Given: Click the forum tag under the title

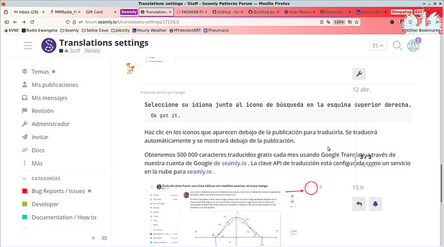Looking at the screenshot, I should point(92,51).
